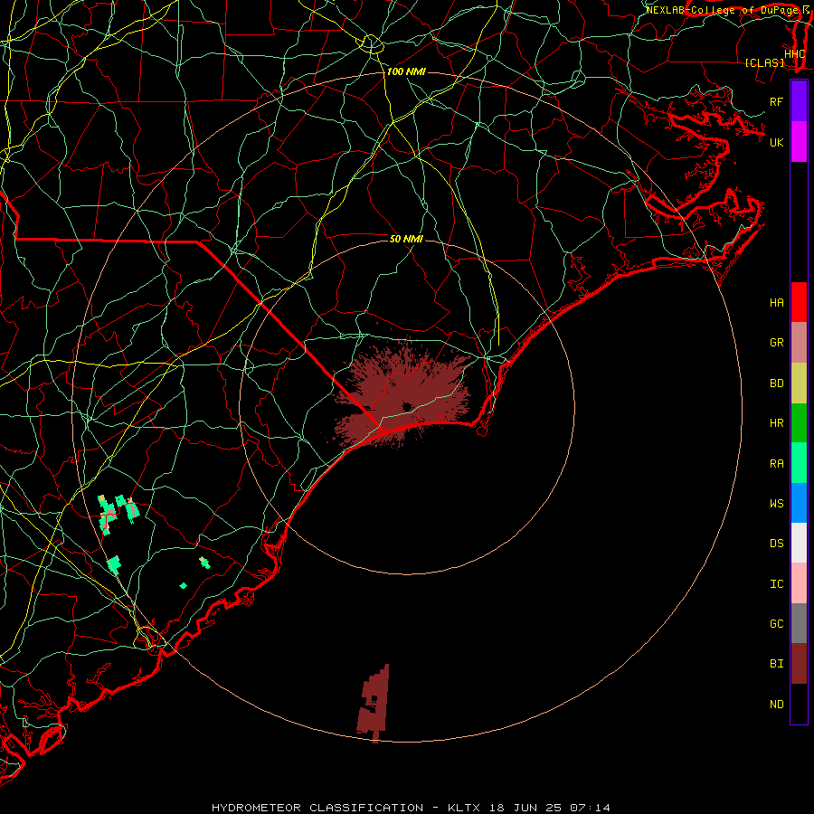This screenshot has height=814, width=814.
Task: Click the light pink IC legend swatch
Action: coord(799,583)
